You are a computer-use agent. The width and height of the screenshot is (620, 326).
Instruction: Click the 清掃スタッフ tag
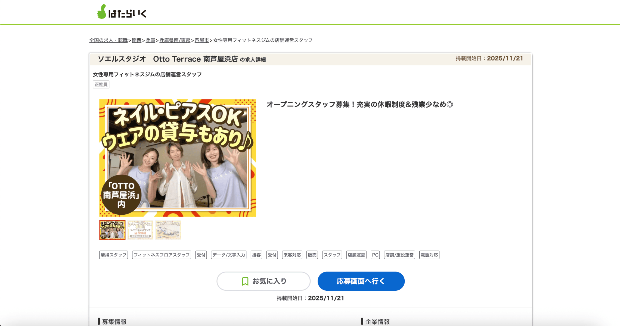click(x=113, y=255)
